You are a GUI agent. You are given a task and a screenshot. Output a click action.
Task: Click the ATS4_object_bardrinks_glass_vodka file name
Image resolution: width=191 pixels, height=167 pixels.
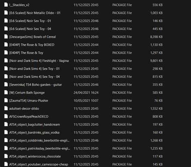click(x=34, y=132)
